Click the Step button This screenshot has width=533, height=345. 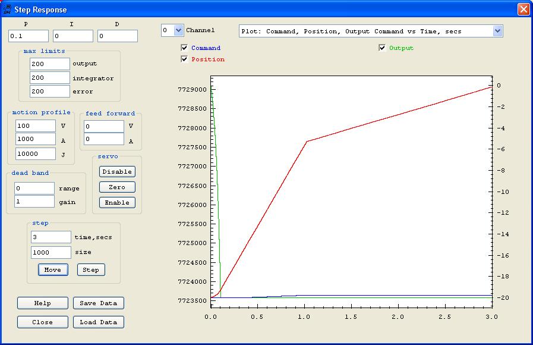coord(91,269)
